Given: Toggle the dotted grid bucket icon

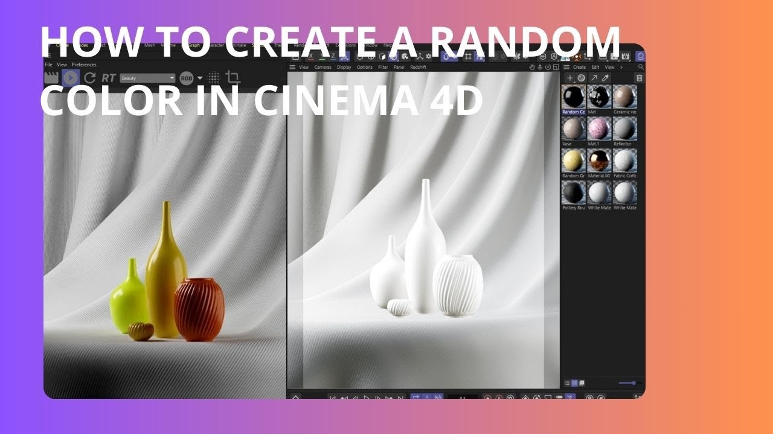Looking at the screenshot, I should coord(214,78).
